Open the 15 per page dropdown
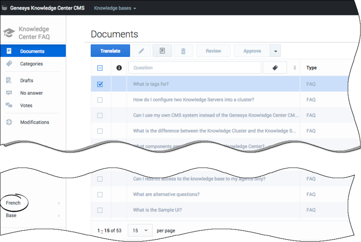This screenshot has width=361, height=242. point(140,230)
